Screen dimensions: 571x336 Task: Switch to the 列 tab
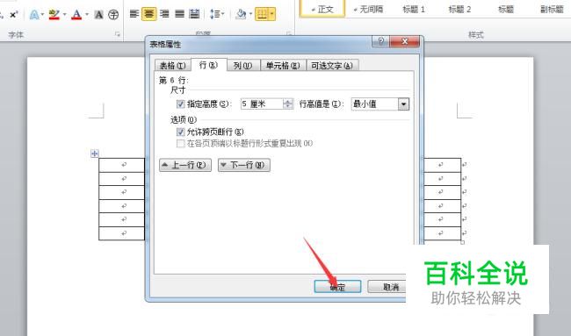(242, 66)
